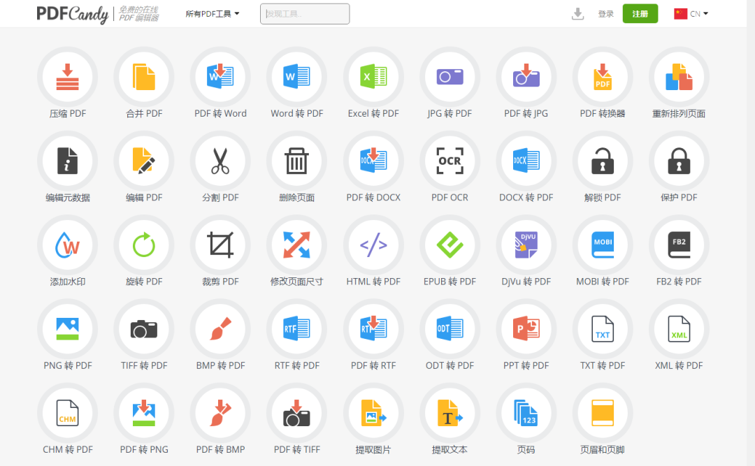Image resolution: width=755 pixels, height=466 pixels.
Task: Open the 页眉和页脚 header and footer tool
Action: [x=603, y=413]
